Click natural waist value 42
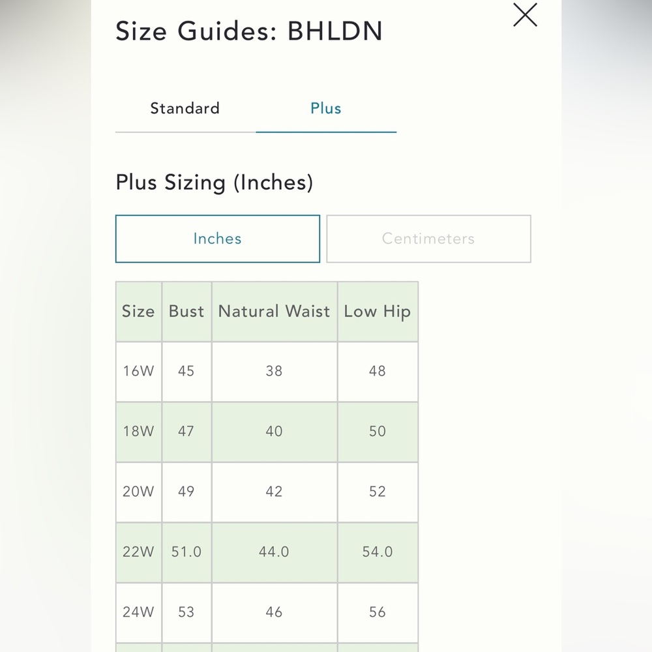 tap(274, 492)
